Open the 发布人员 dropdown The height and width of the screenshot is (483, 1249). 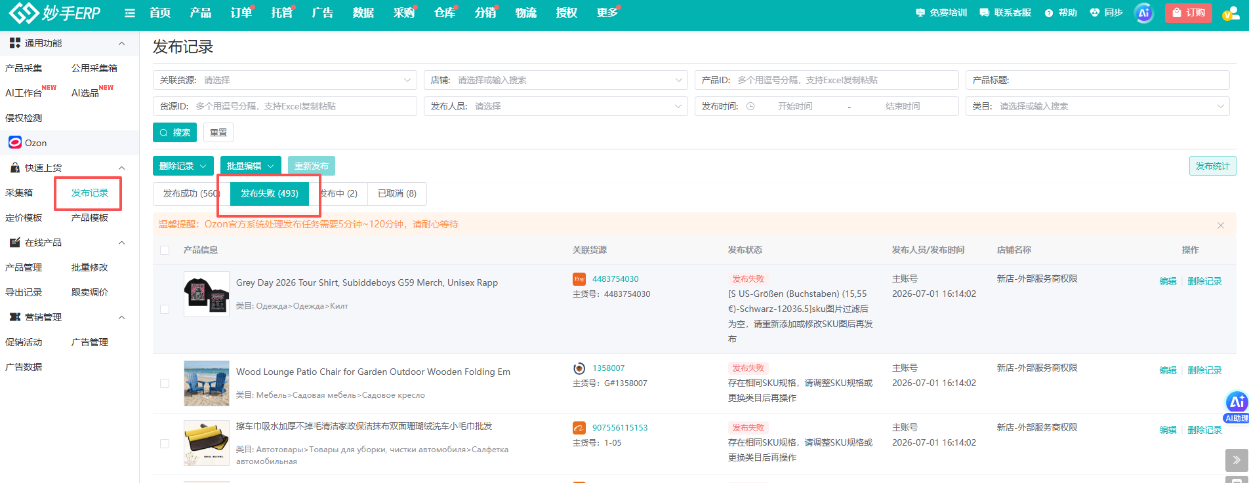[x=556, y=106]
